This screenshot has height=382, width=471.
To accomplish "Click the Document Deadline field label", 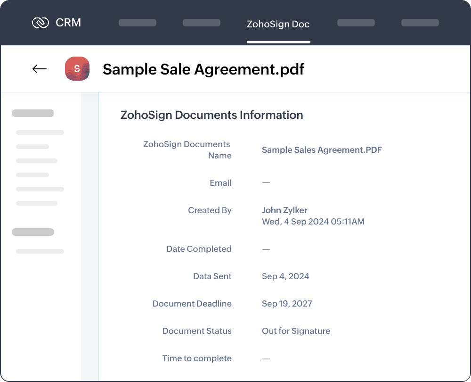I will coord(192,304).
